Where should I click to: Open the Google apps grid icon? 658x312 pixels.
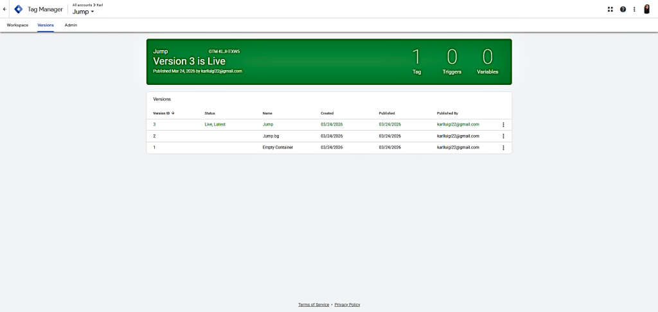coord(610,9)
